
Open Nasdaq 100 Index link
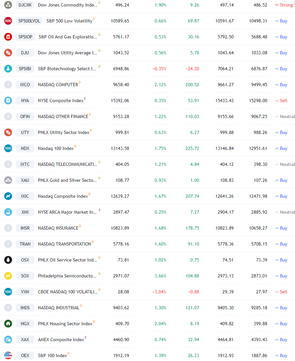(56, 148)
